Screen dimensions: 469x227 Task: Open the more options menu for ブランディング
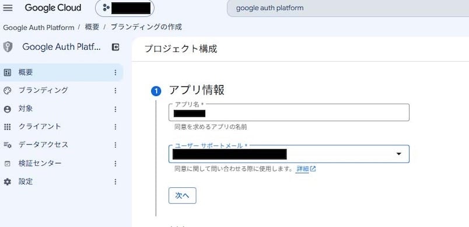[116, 90]
